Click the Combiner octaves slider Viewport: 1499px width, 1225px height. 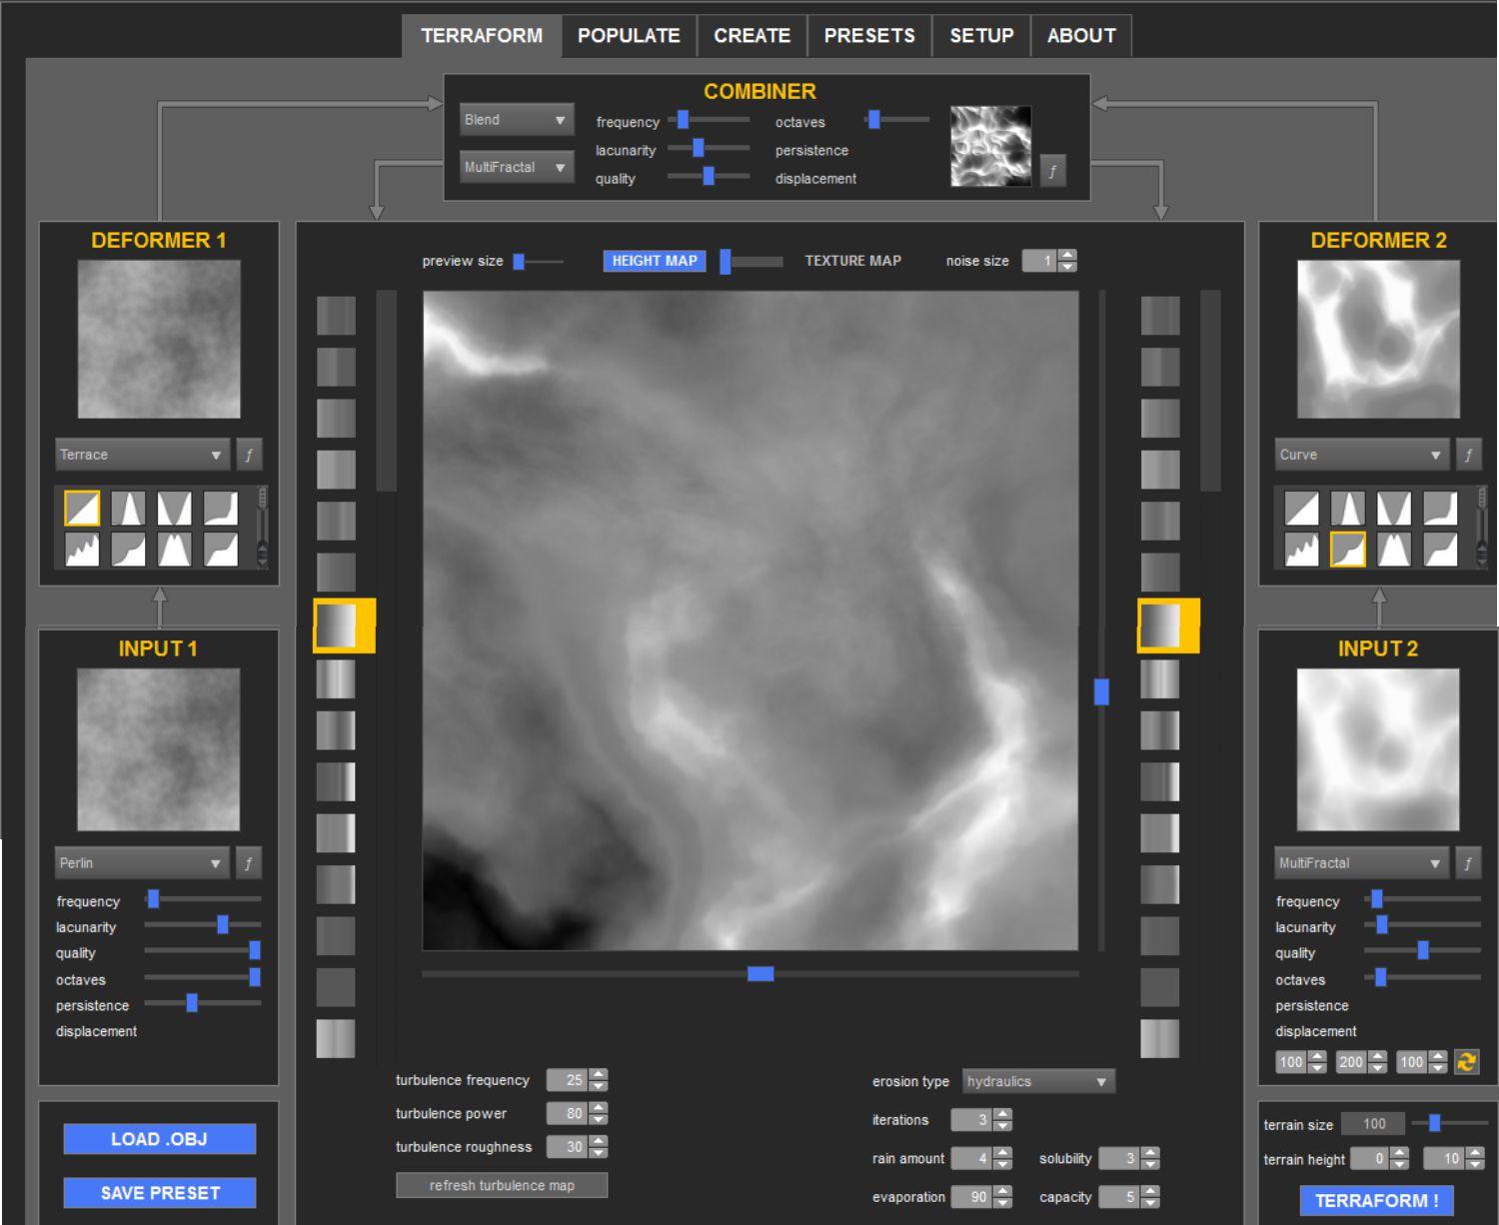coord(897,120)
